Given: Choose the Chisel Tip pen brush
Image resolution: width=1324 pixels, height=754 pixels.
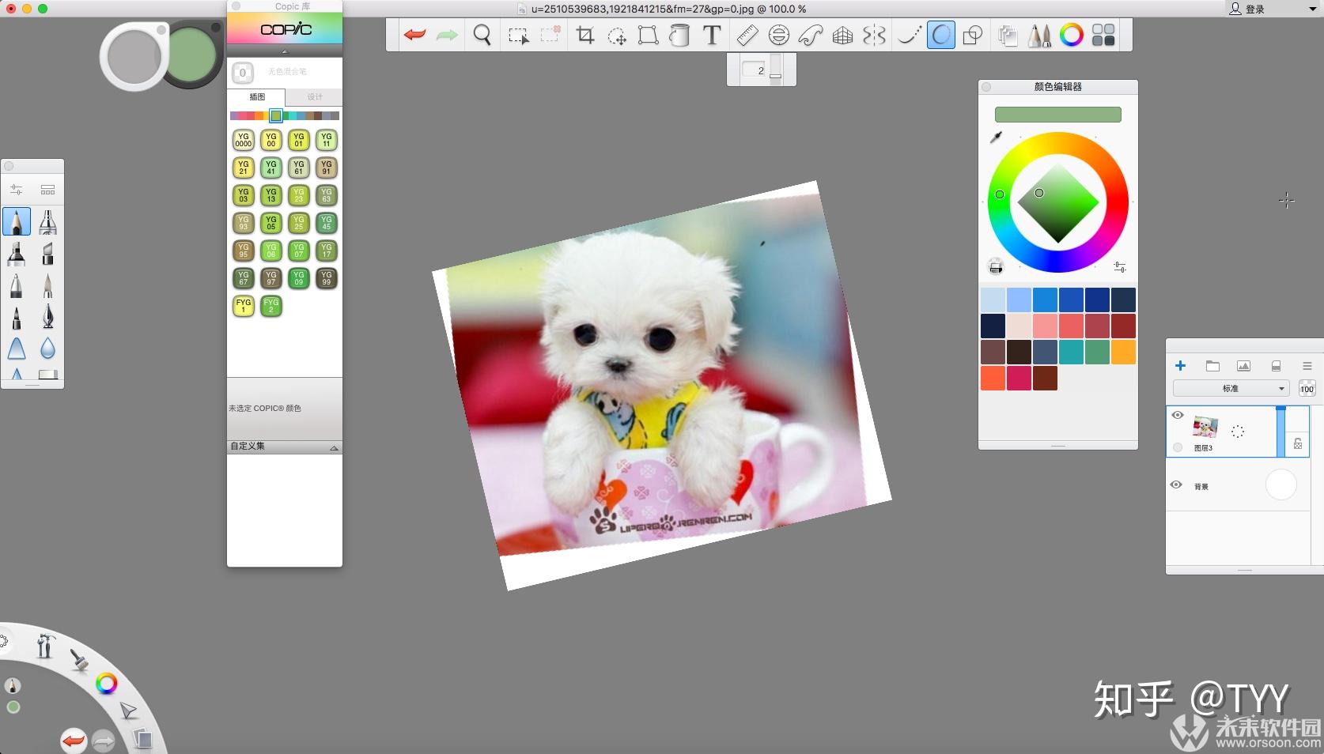Looking at the screenshot, I should (48, 254).
